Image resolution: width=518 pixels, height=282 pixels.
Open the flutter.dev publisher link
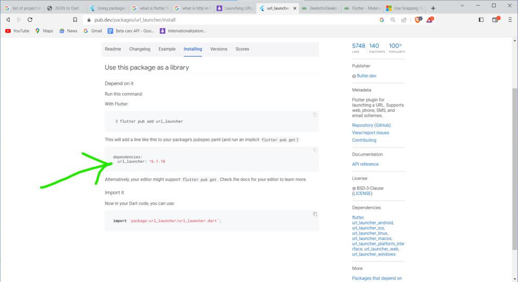click(x=366, y=76)
